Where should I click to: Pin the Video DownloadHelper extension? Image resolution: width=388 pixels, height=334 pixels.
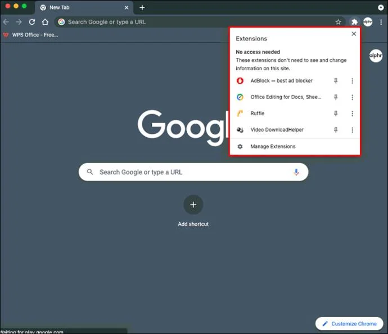[336, 130]
